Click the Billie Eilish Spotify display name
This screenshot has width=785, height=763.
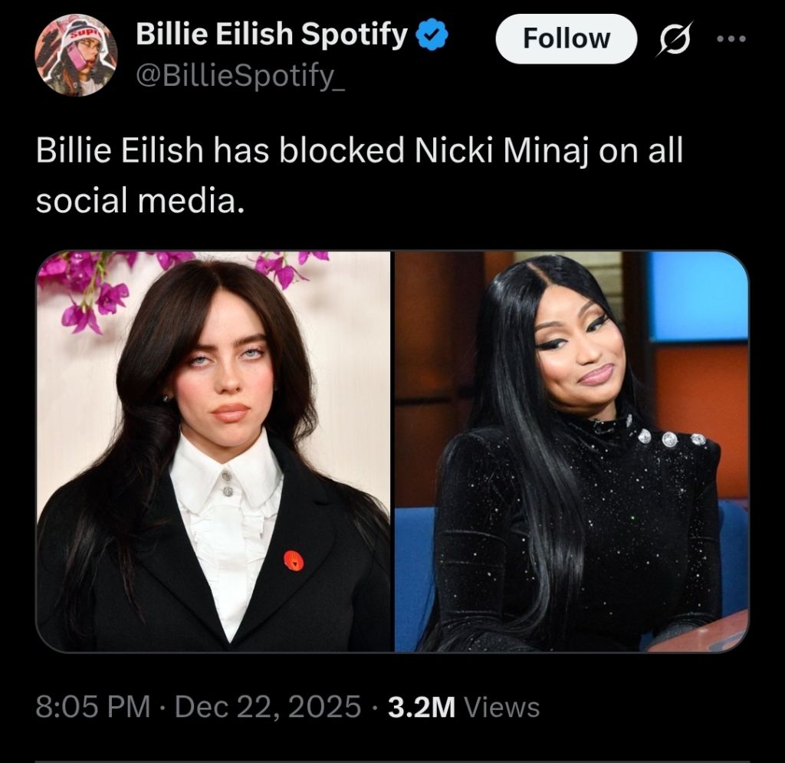coord(272,34)
